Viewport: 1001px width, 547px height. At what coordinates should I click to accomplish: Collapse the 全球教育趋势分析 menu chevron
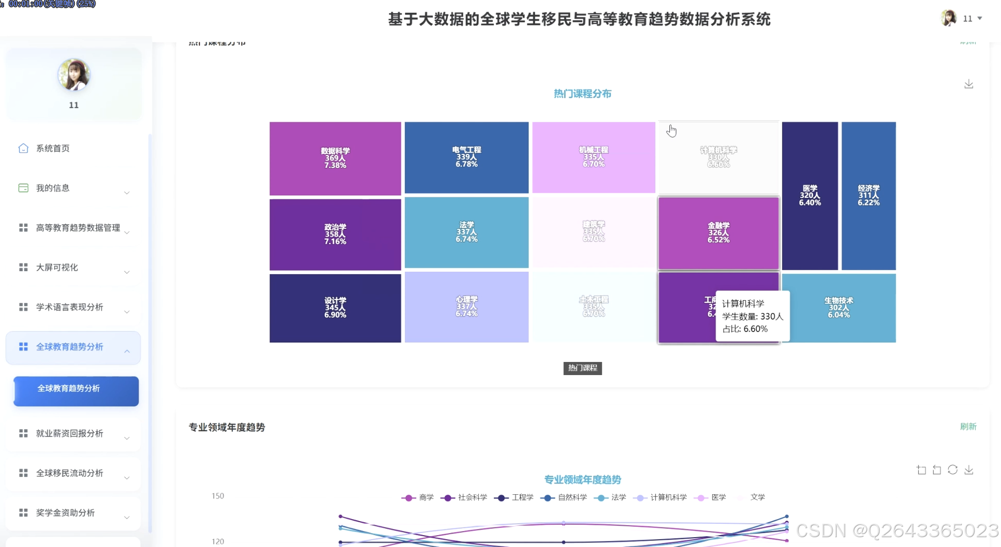(127, 351)
